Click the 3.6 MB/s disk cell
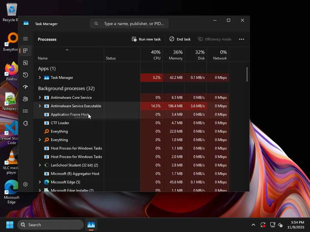This screenshot has width=310, height=232. [x=196, y=106]
